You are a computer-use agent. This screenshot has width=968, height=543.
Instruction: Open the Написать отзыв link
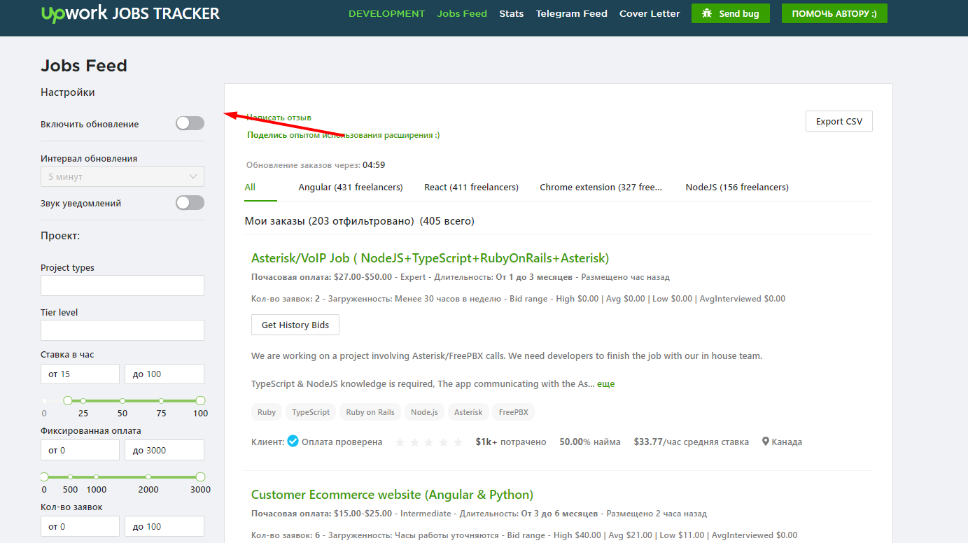click(279, 118)
